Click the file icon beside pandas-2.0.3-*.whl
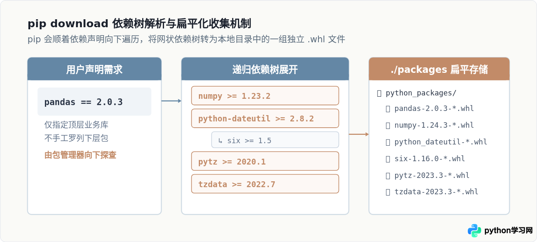Viewport: 537px width, 242px height. 388,109
